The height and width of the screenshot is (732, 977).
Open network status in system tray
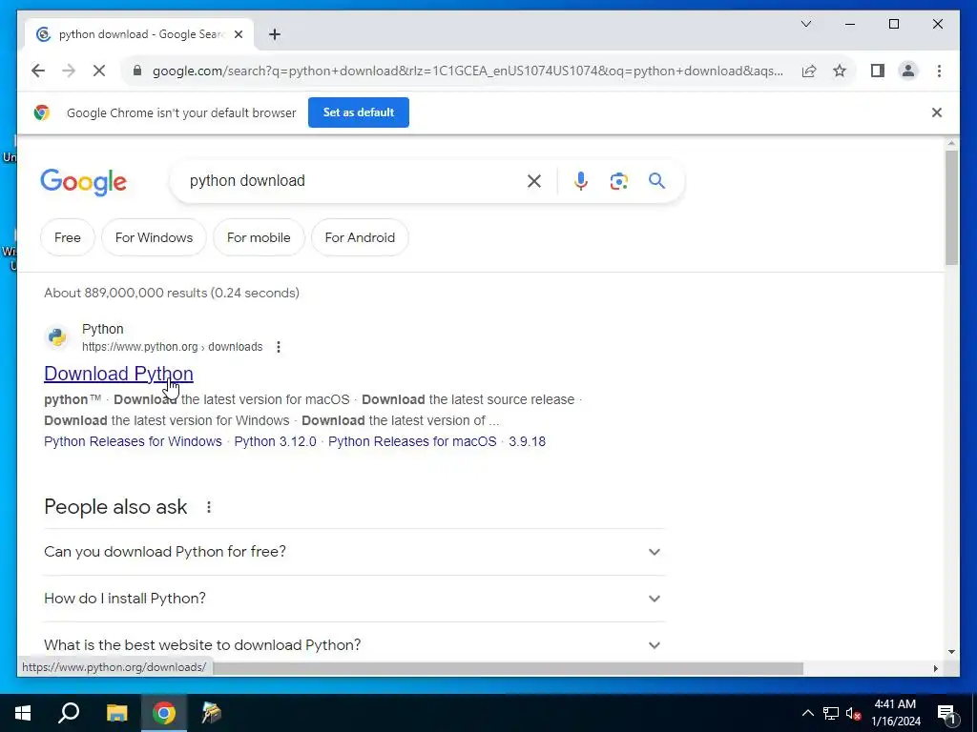[831, 713]
